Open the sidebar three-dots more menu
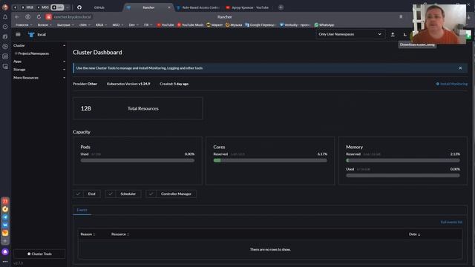 click(5, 262)
